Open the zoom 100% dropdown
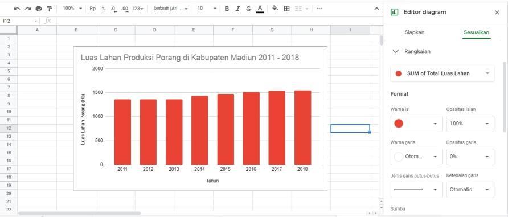The height and width of the screenshot is (217, 508). (x=72, y=9)
